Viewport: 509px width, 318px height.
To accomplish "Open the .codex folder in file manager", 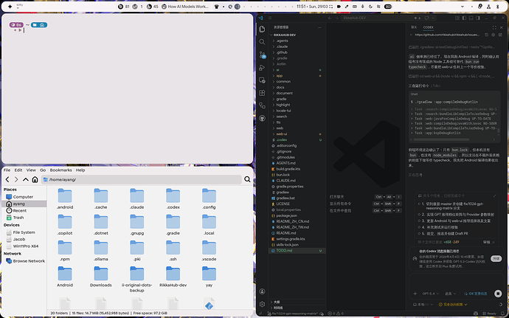I will tap(173, 198).
